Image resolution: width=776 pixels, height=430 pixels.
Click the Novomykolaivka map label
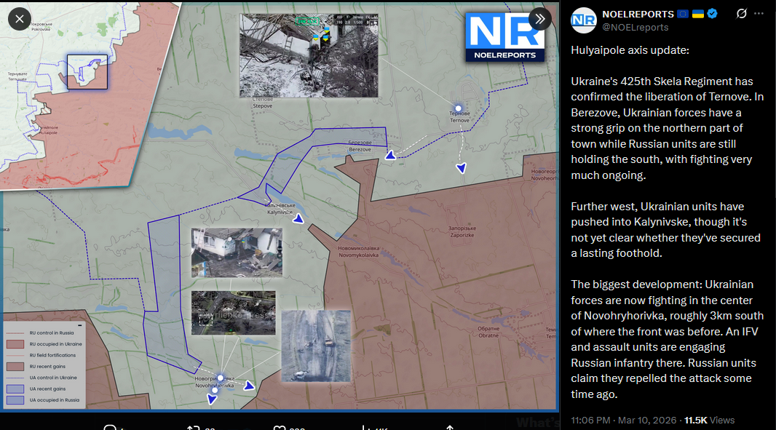click(x=359, y=252)
